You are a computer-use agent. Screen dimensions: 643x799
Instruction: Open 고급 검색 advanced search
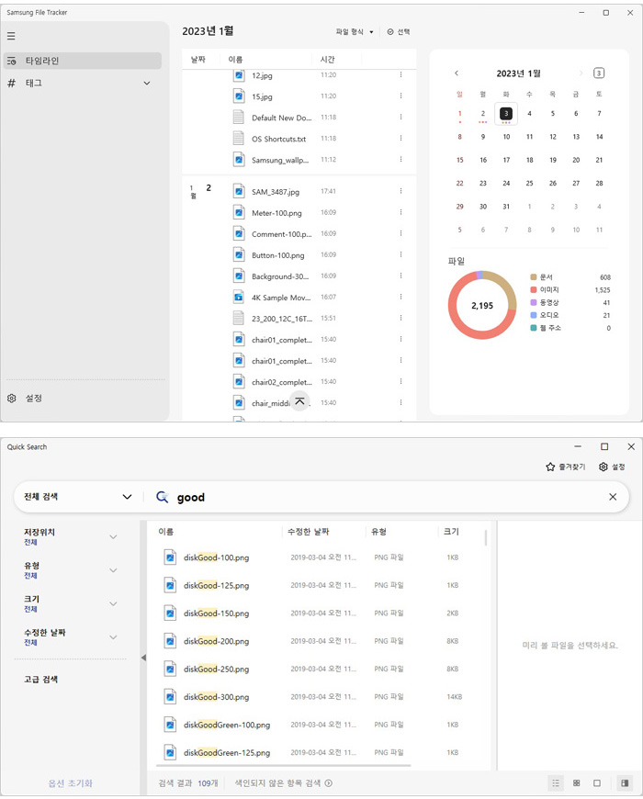pos(41,680)
